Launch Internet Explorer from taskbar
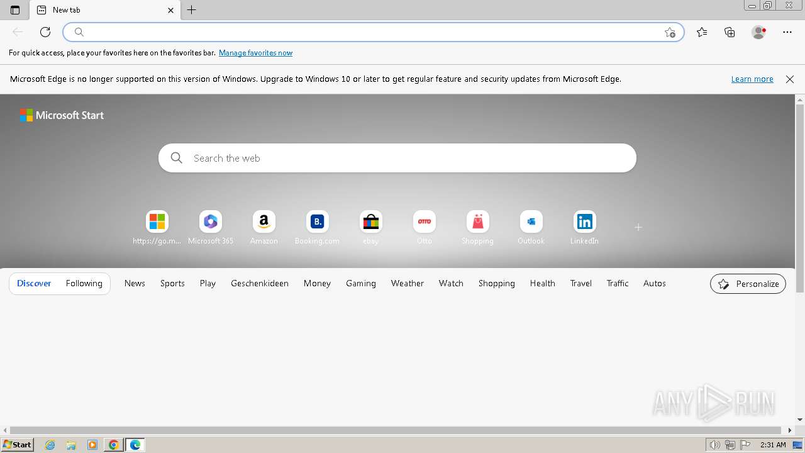The image size is (805, 453). coord(50,445)
